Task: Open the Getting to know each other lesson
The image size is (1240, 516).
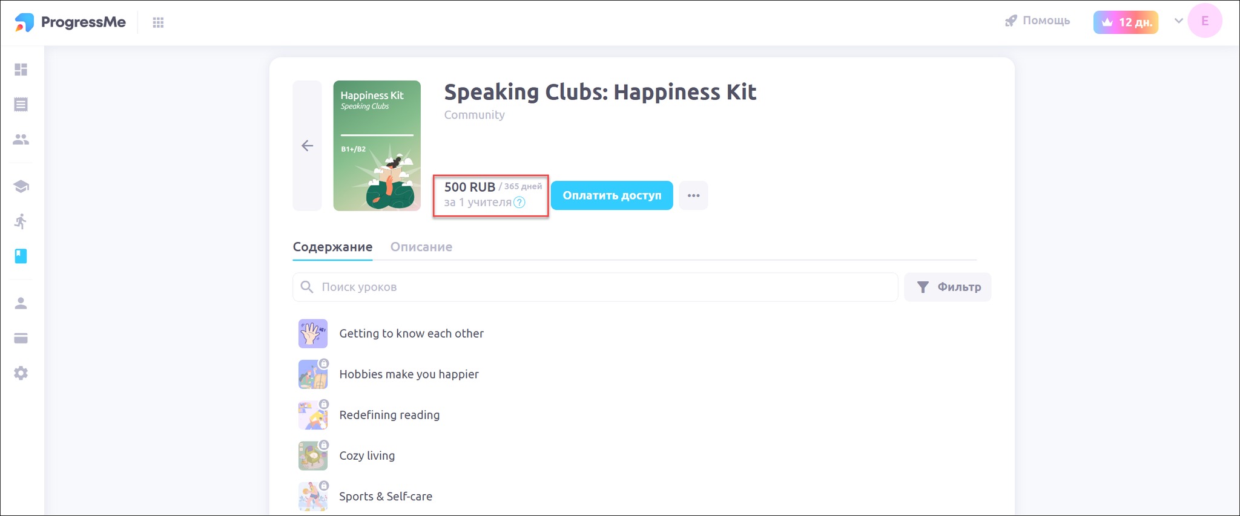Action: pyautogui.click(x=411, y=333)
